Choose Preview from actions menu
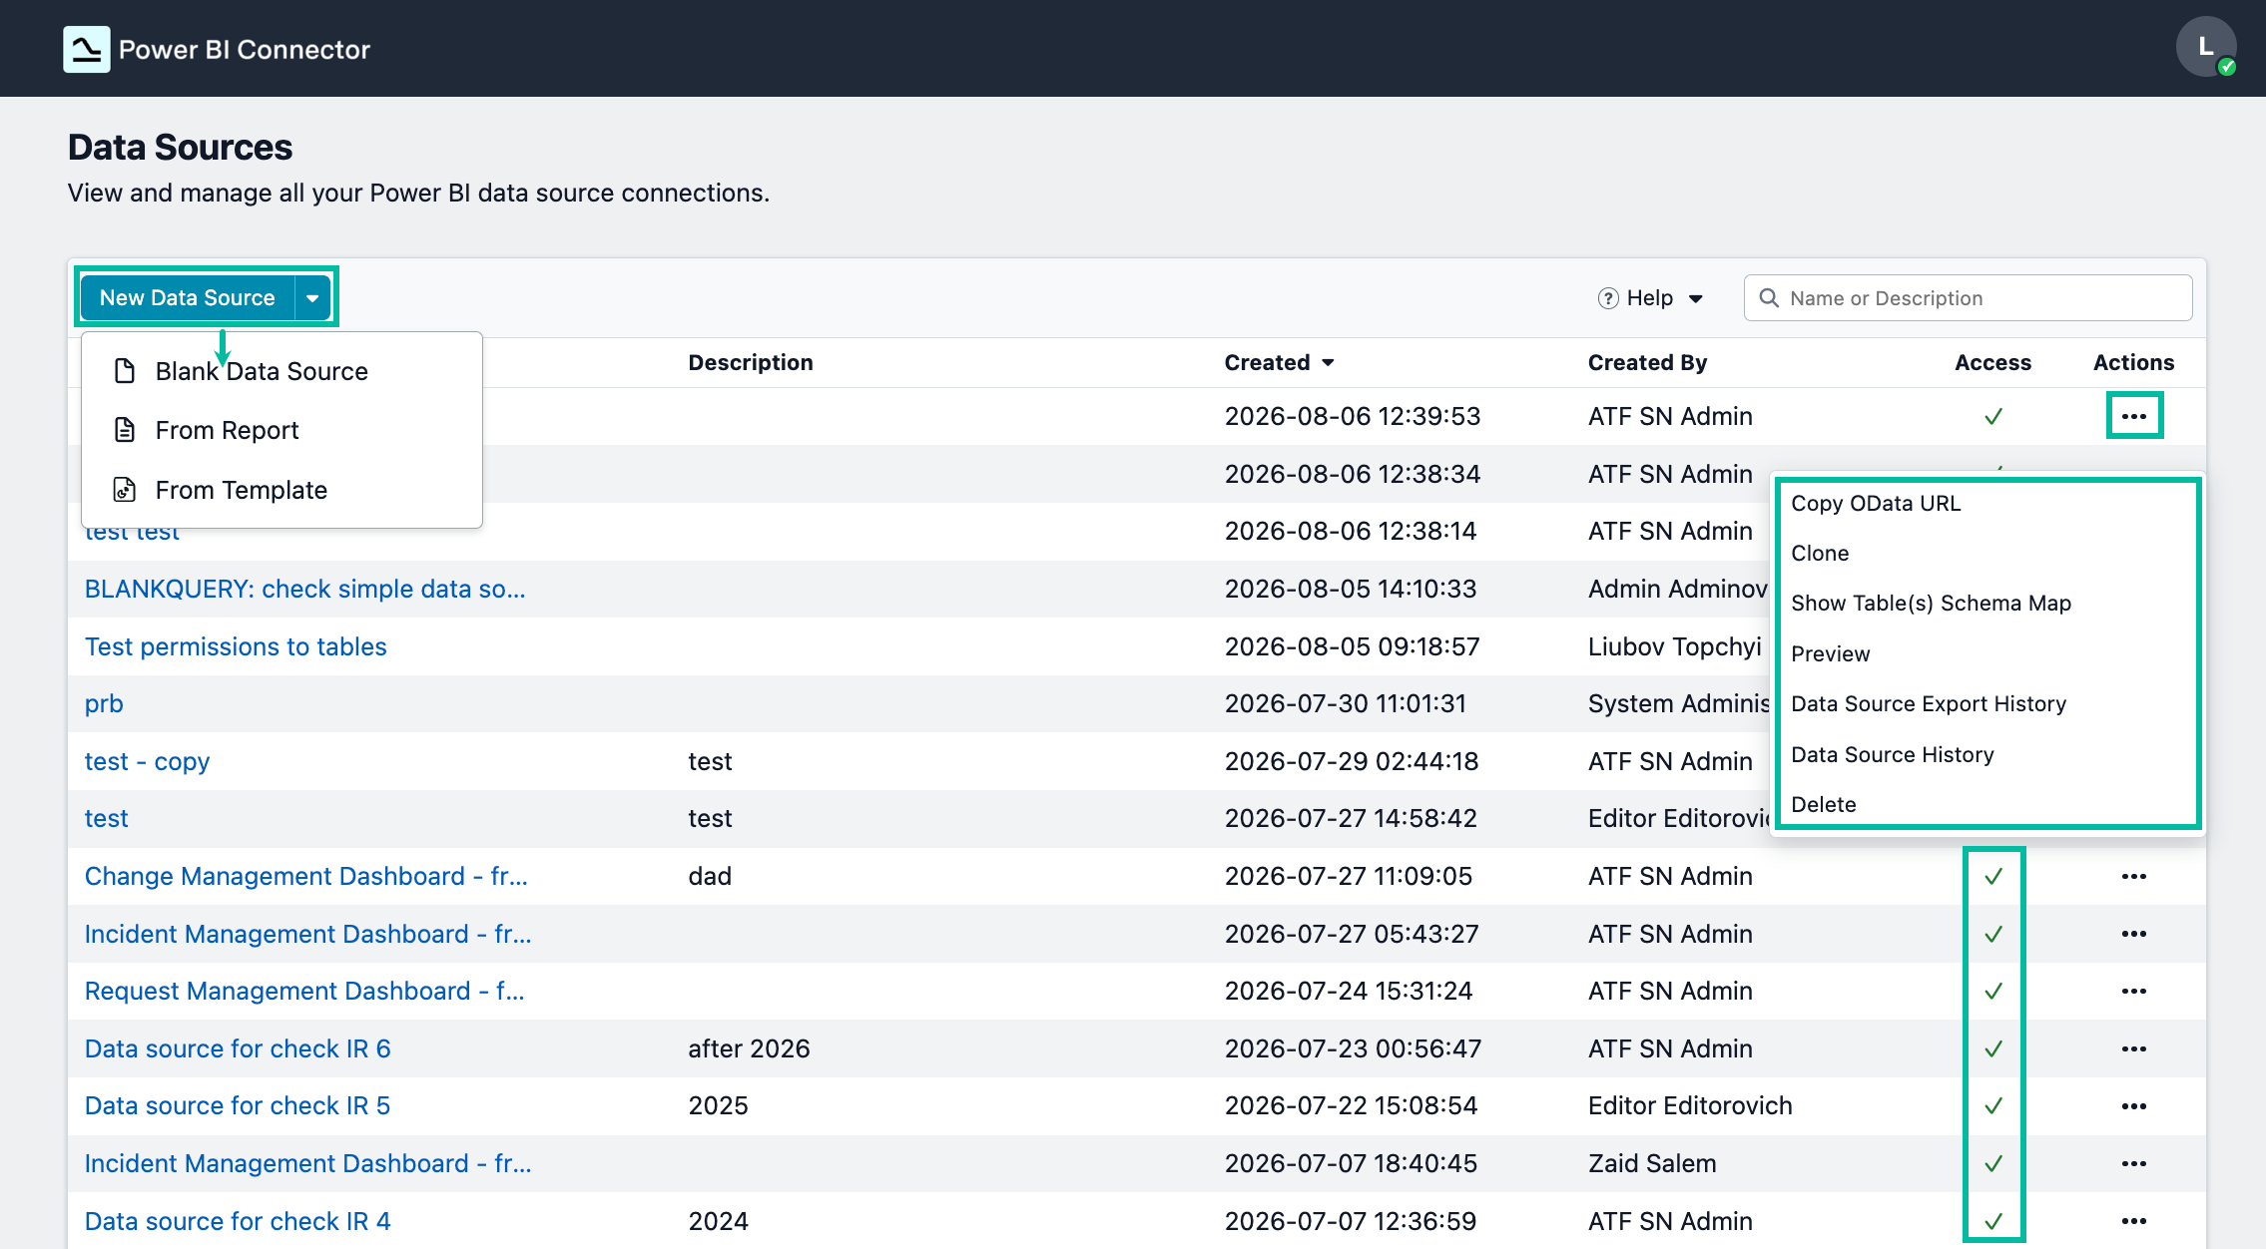This screenshot has width=2266, height=1249. click(1830, 653)
